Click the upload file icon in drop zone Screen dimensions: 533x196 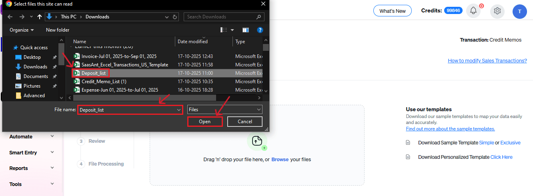(257, 141)
